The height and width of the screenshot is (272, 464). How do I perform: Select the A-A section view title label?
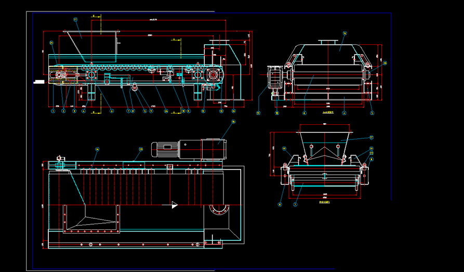coord(327,112)
